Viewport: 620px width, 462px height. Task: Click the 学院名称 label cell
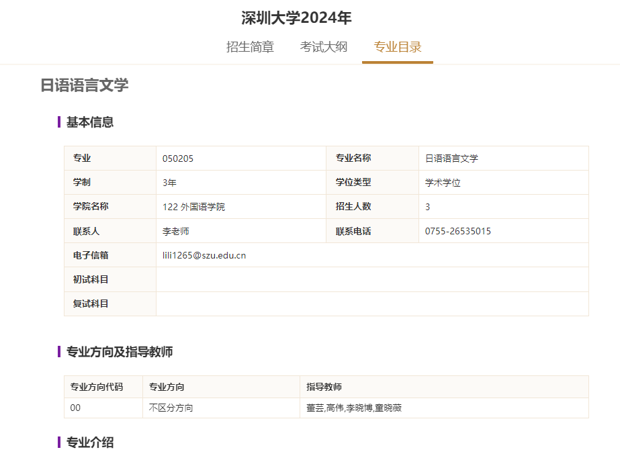[110, 207]
